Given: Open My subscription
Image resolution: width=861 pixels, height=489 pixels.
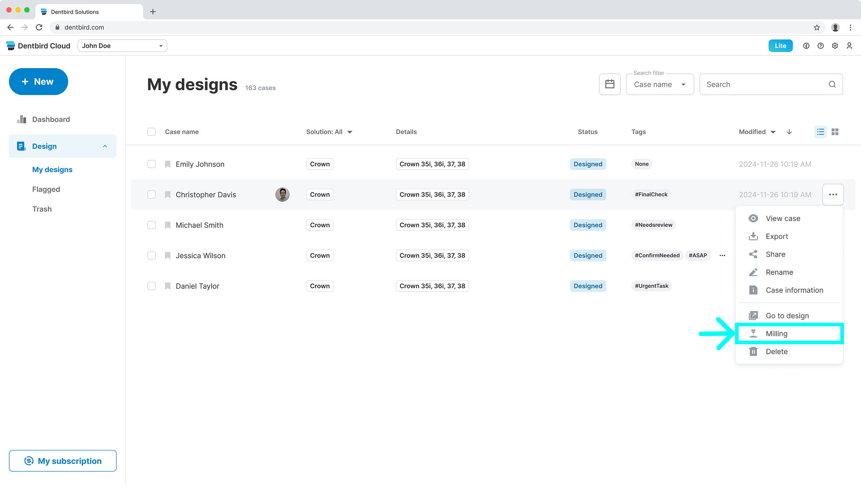Looking at the screenshot, I should coord(63,461).
